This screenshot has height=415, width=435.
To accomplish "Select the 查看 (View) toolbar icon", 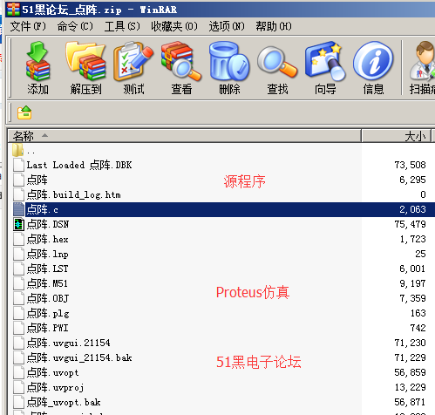I will click(x=181, y=68).
